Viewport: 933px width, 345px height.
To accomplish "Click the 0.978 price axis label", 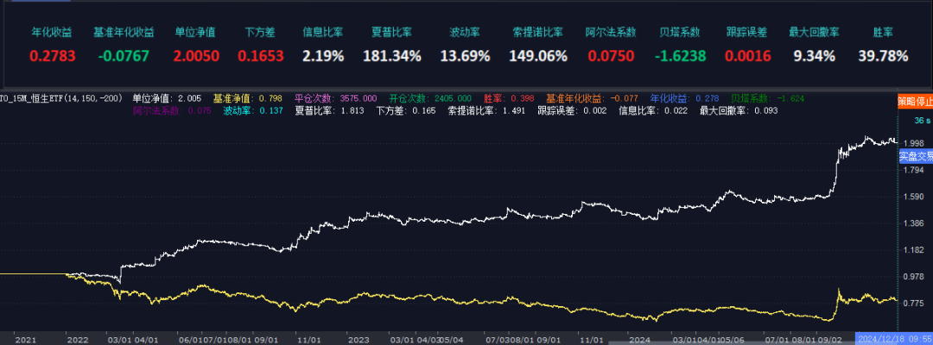I will [913, 277].
